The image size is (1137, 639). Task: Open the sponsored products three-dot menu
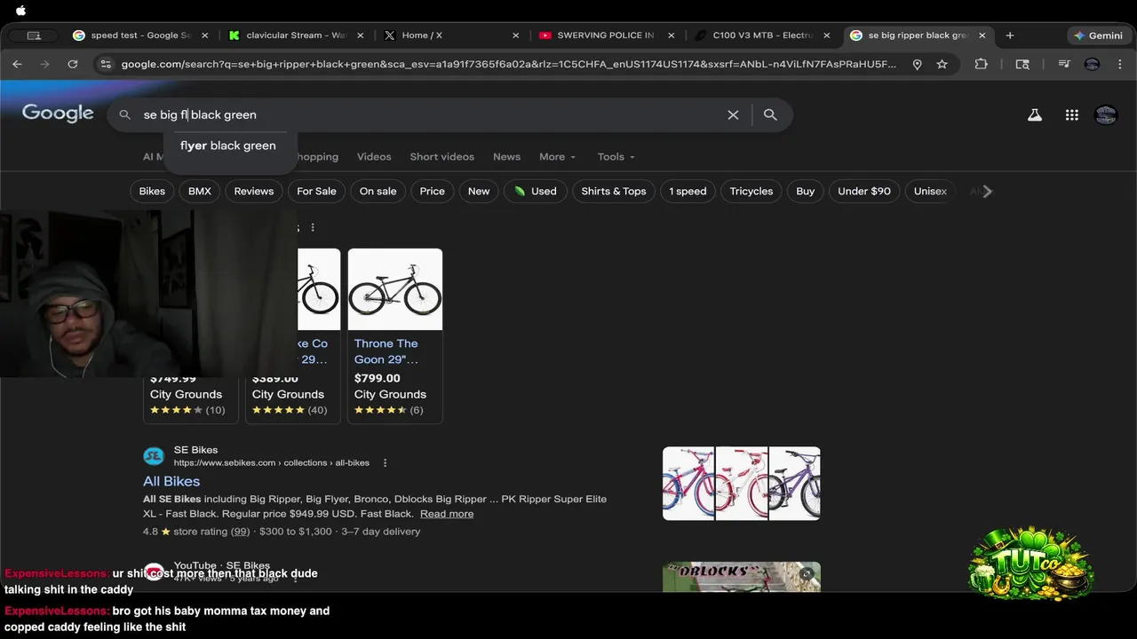click(x=312, y=228)
